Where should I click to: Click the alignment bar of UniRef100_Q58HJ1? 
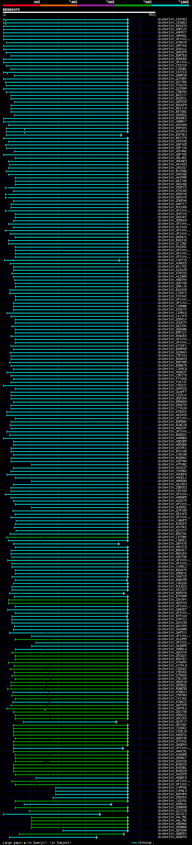[x=68, y=804]
